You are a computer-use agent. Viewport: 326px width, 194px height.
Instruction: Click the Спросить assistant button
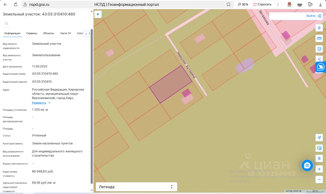tap(262, 4)
